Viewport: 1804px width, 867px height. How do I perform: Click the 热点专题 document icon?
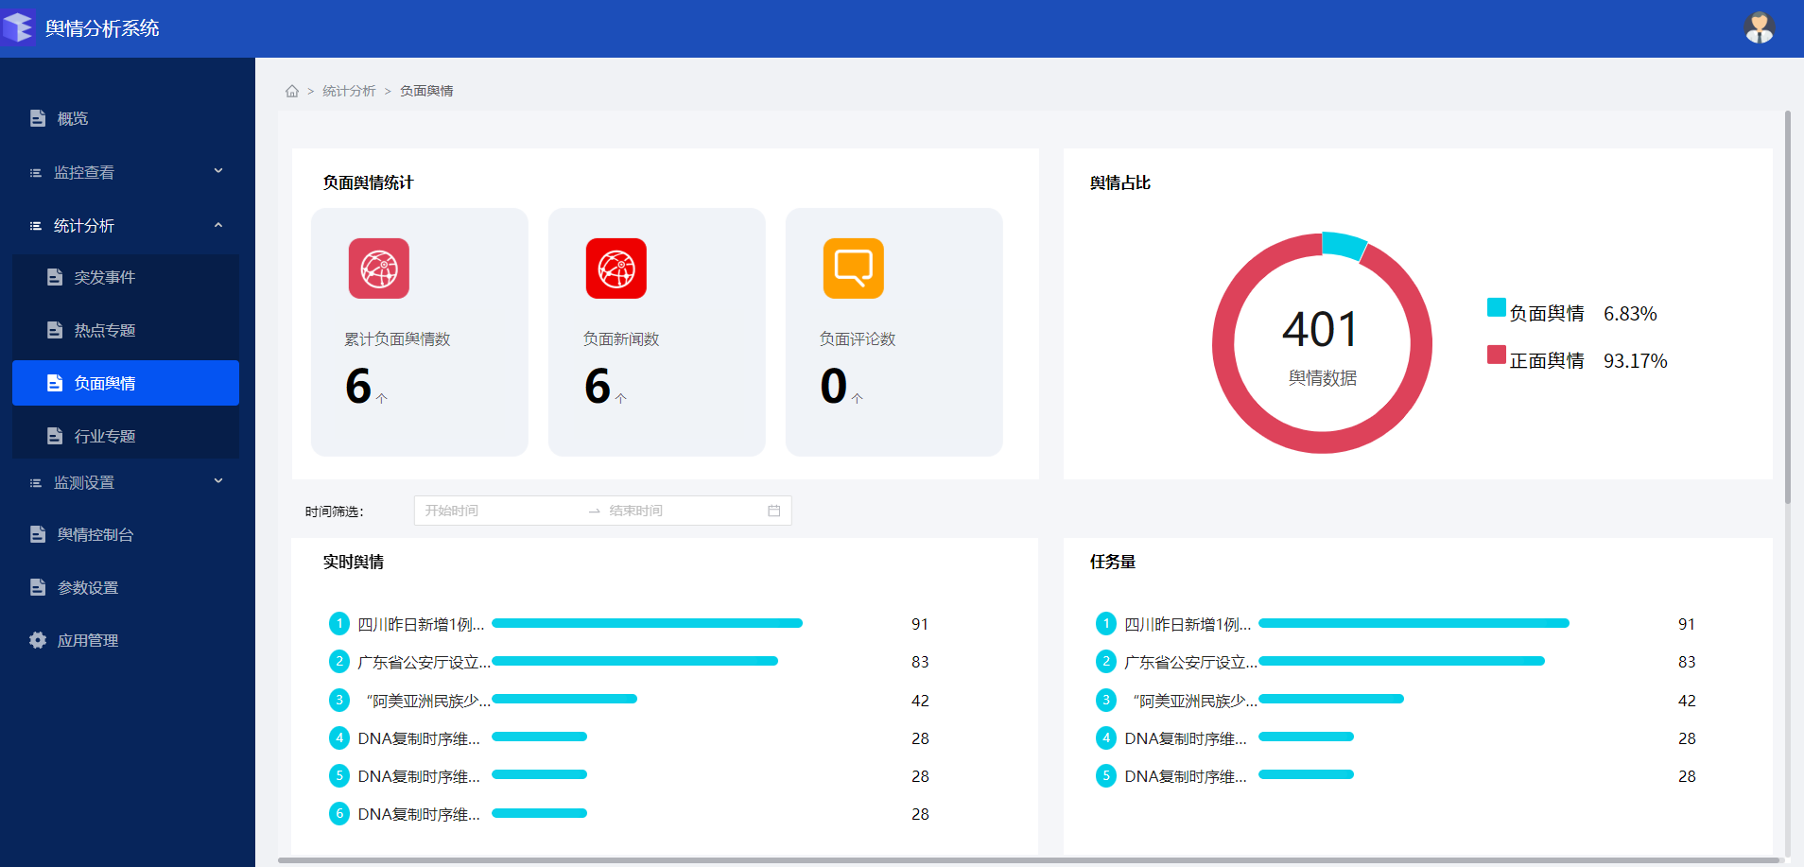55,330
